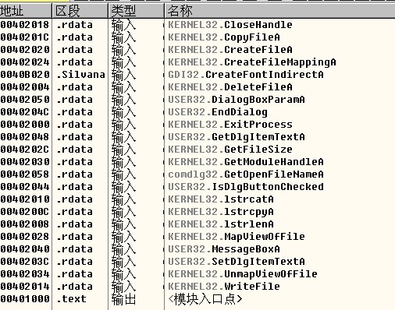Select the <模块入口点> export entry
The width and height of the screenshot is (395, 310).
(205, 299)
